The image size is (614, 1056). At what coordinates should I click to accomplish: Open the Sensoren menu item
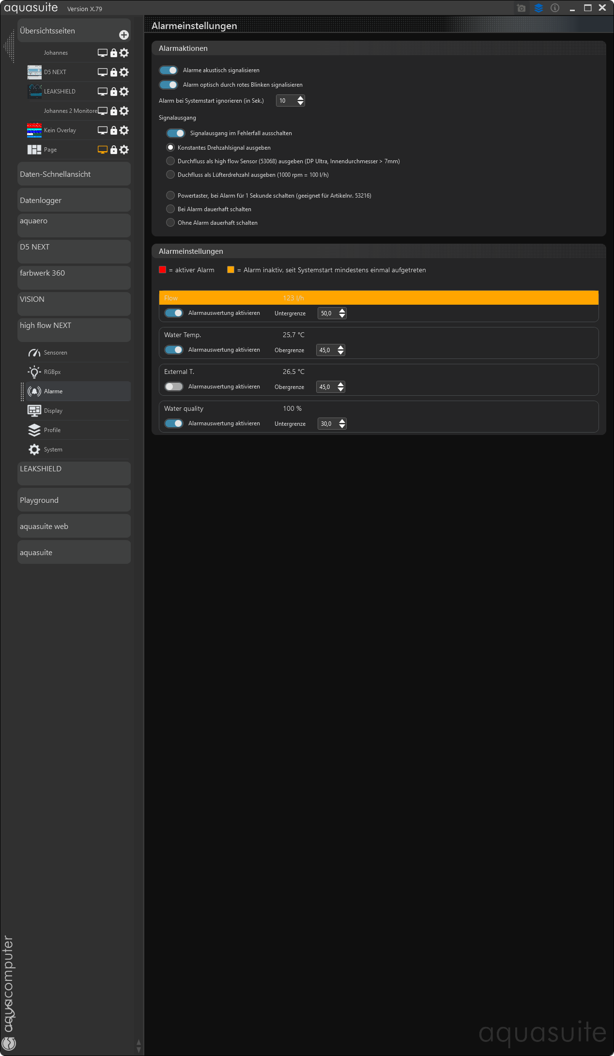(x=78, y=353)
